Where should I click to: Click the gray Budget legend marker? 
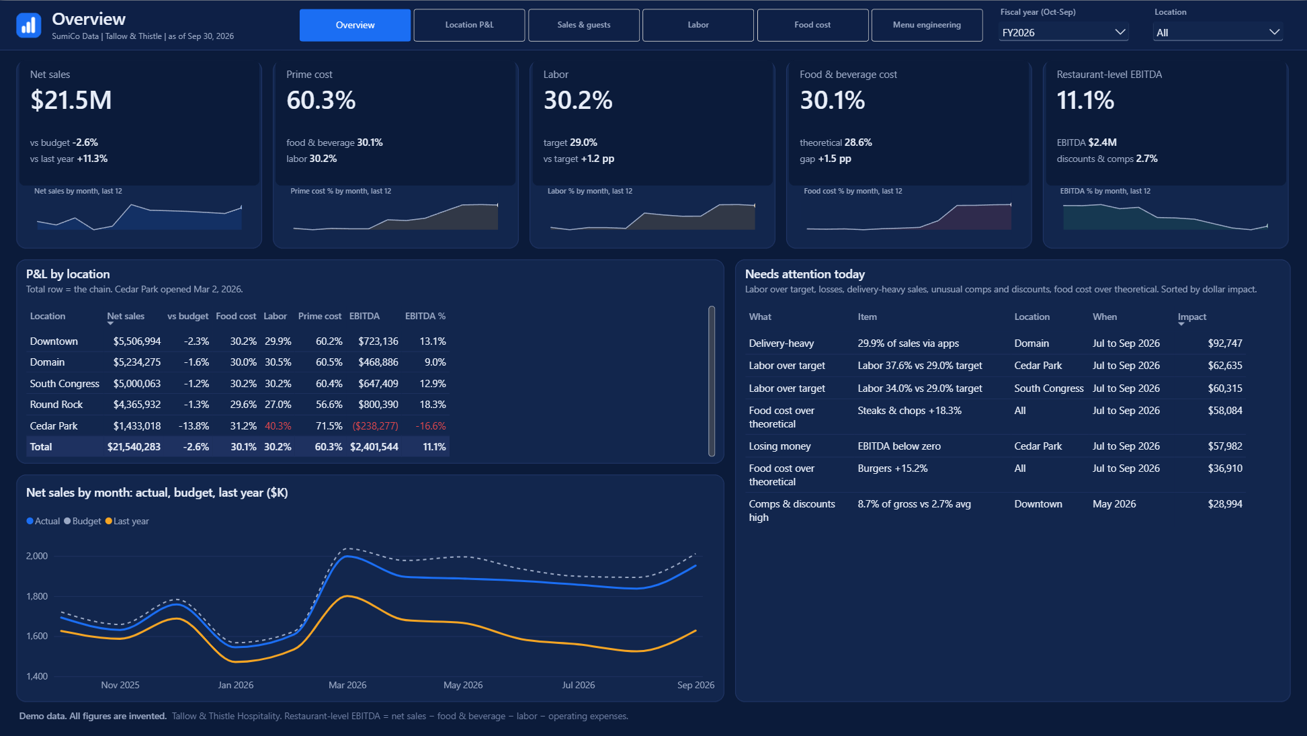pyautogui.click(x=67, y=521)
